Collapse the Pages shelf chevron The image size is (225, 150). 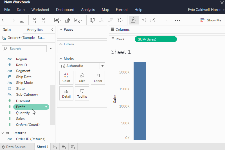pos(61,30)
